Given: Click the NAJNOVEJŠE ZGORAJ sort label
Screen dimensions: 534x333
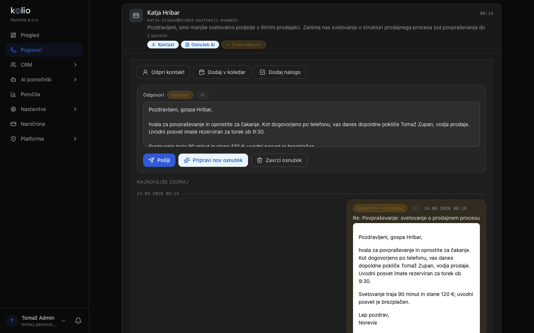Looking at the screenshot, I should [163, 182].
